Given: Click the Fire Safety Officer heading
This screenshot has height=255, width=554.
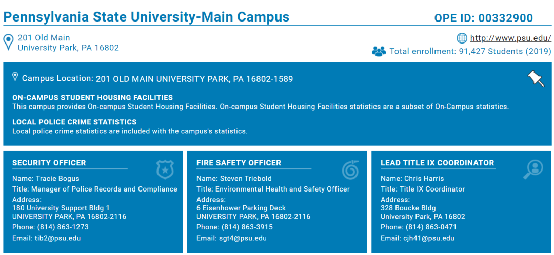Looking at the screenshot, I should pos(239,163).
